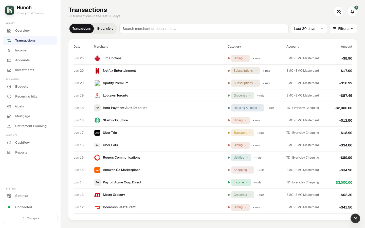Open Income category dropdown for Payroll Acme

pos(241,182)
